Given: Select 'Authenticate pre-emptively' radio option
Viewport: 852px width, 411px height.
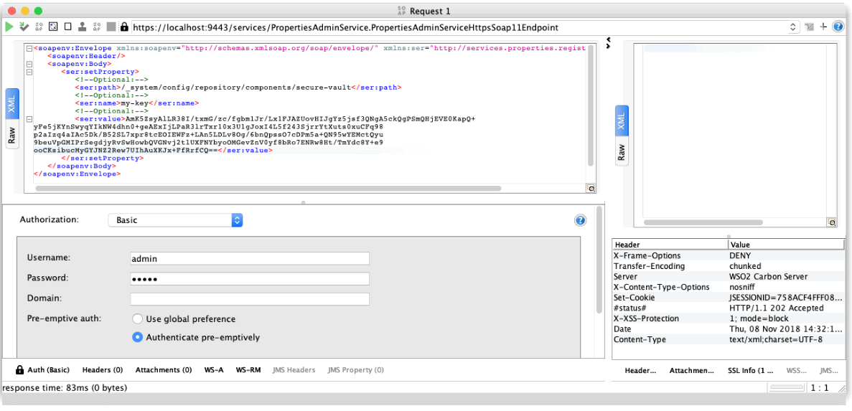Looking at the screenshot, I should pos(137,337).
